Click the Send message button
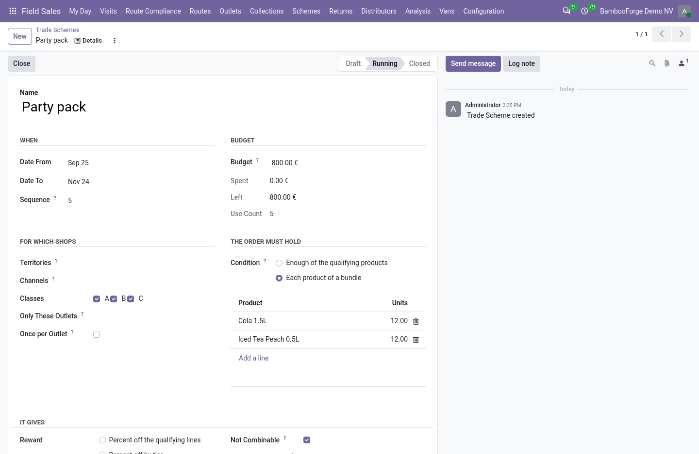 point(473,63)
